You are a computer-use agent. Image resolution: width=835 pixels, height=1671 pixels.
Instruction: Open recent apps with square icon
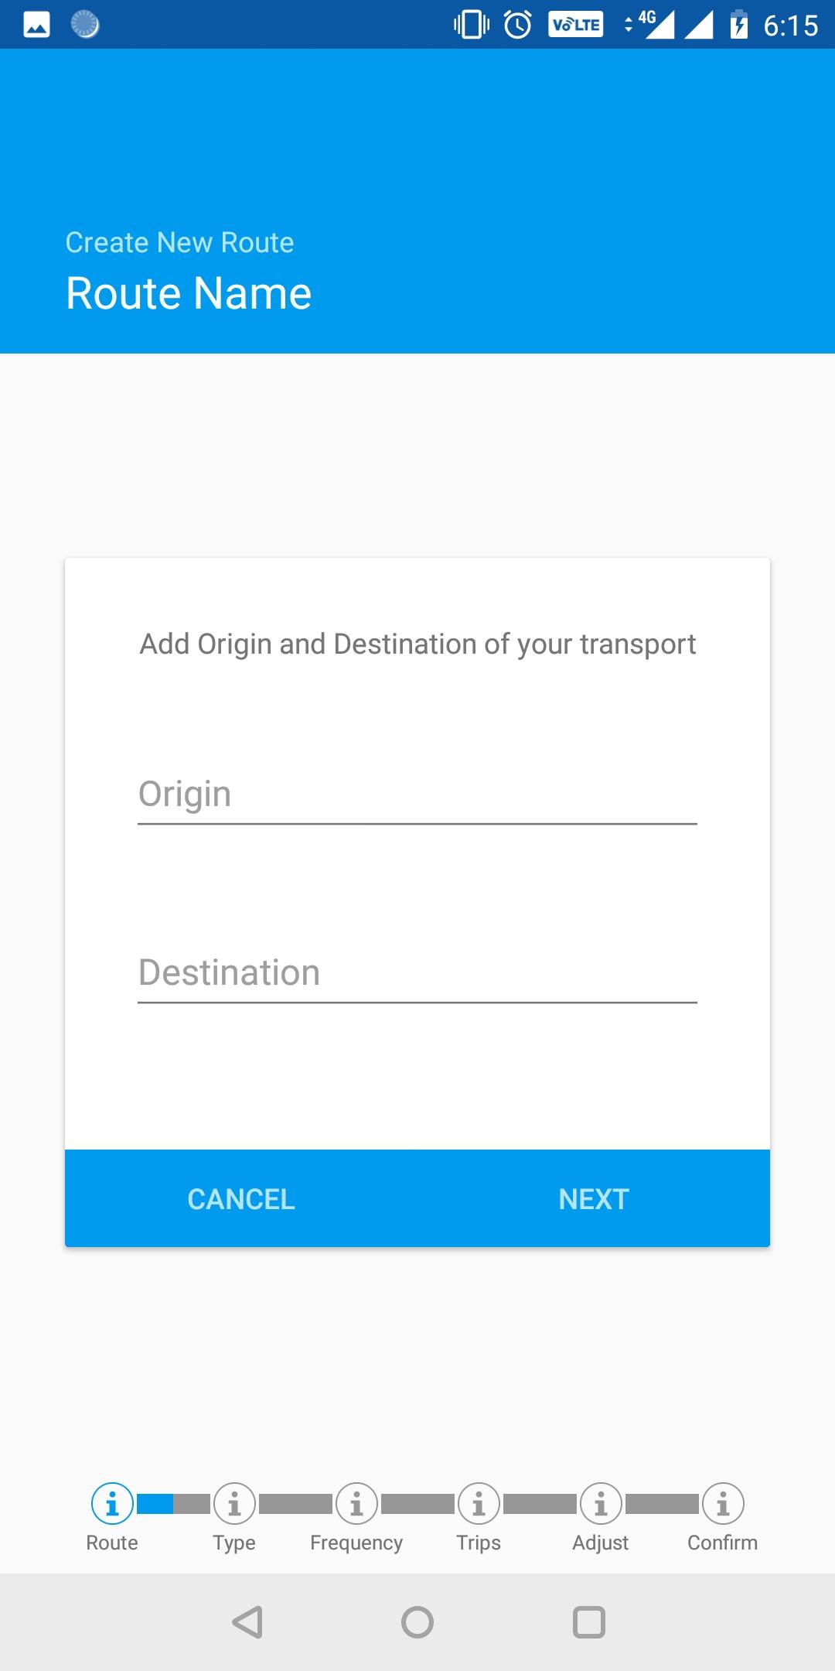(x=588, y=1622)
